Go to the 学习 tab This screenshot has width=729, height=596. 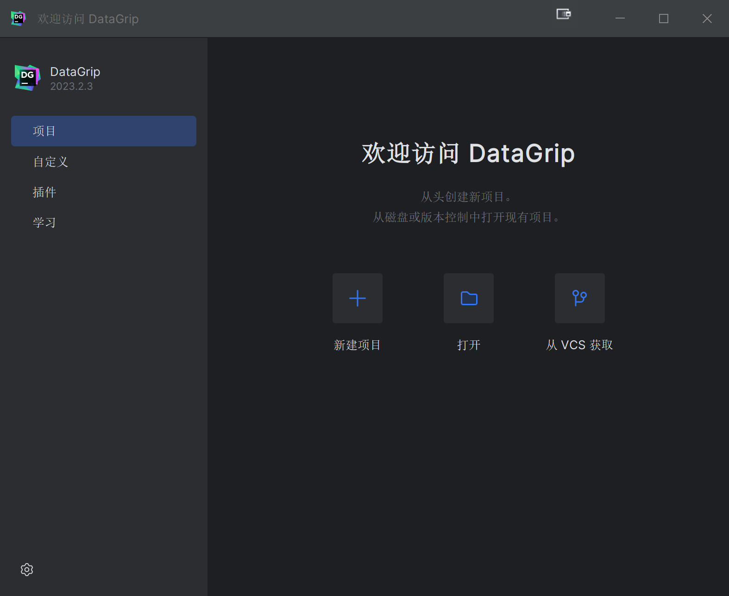pos(104,223)
